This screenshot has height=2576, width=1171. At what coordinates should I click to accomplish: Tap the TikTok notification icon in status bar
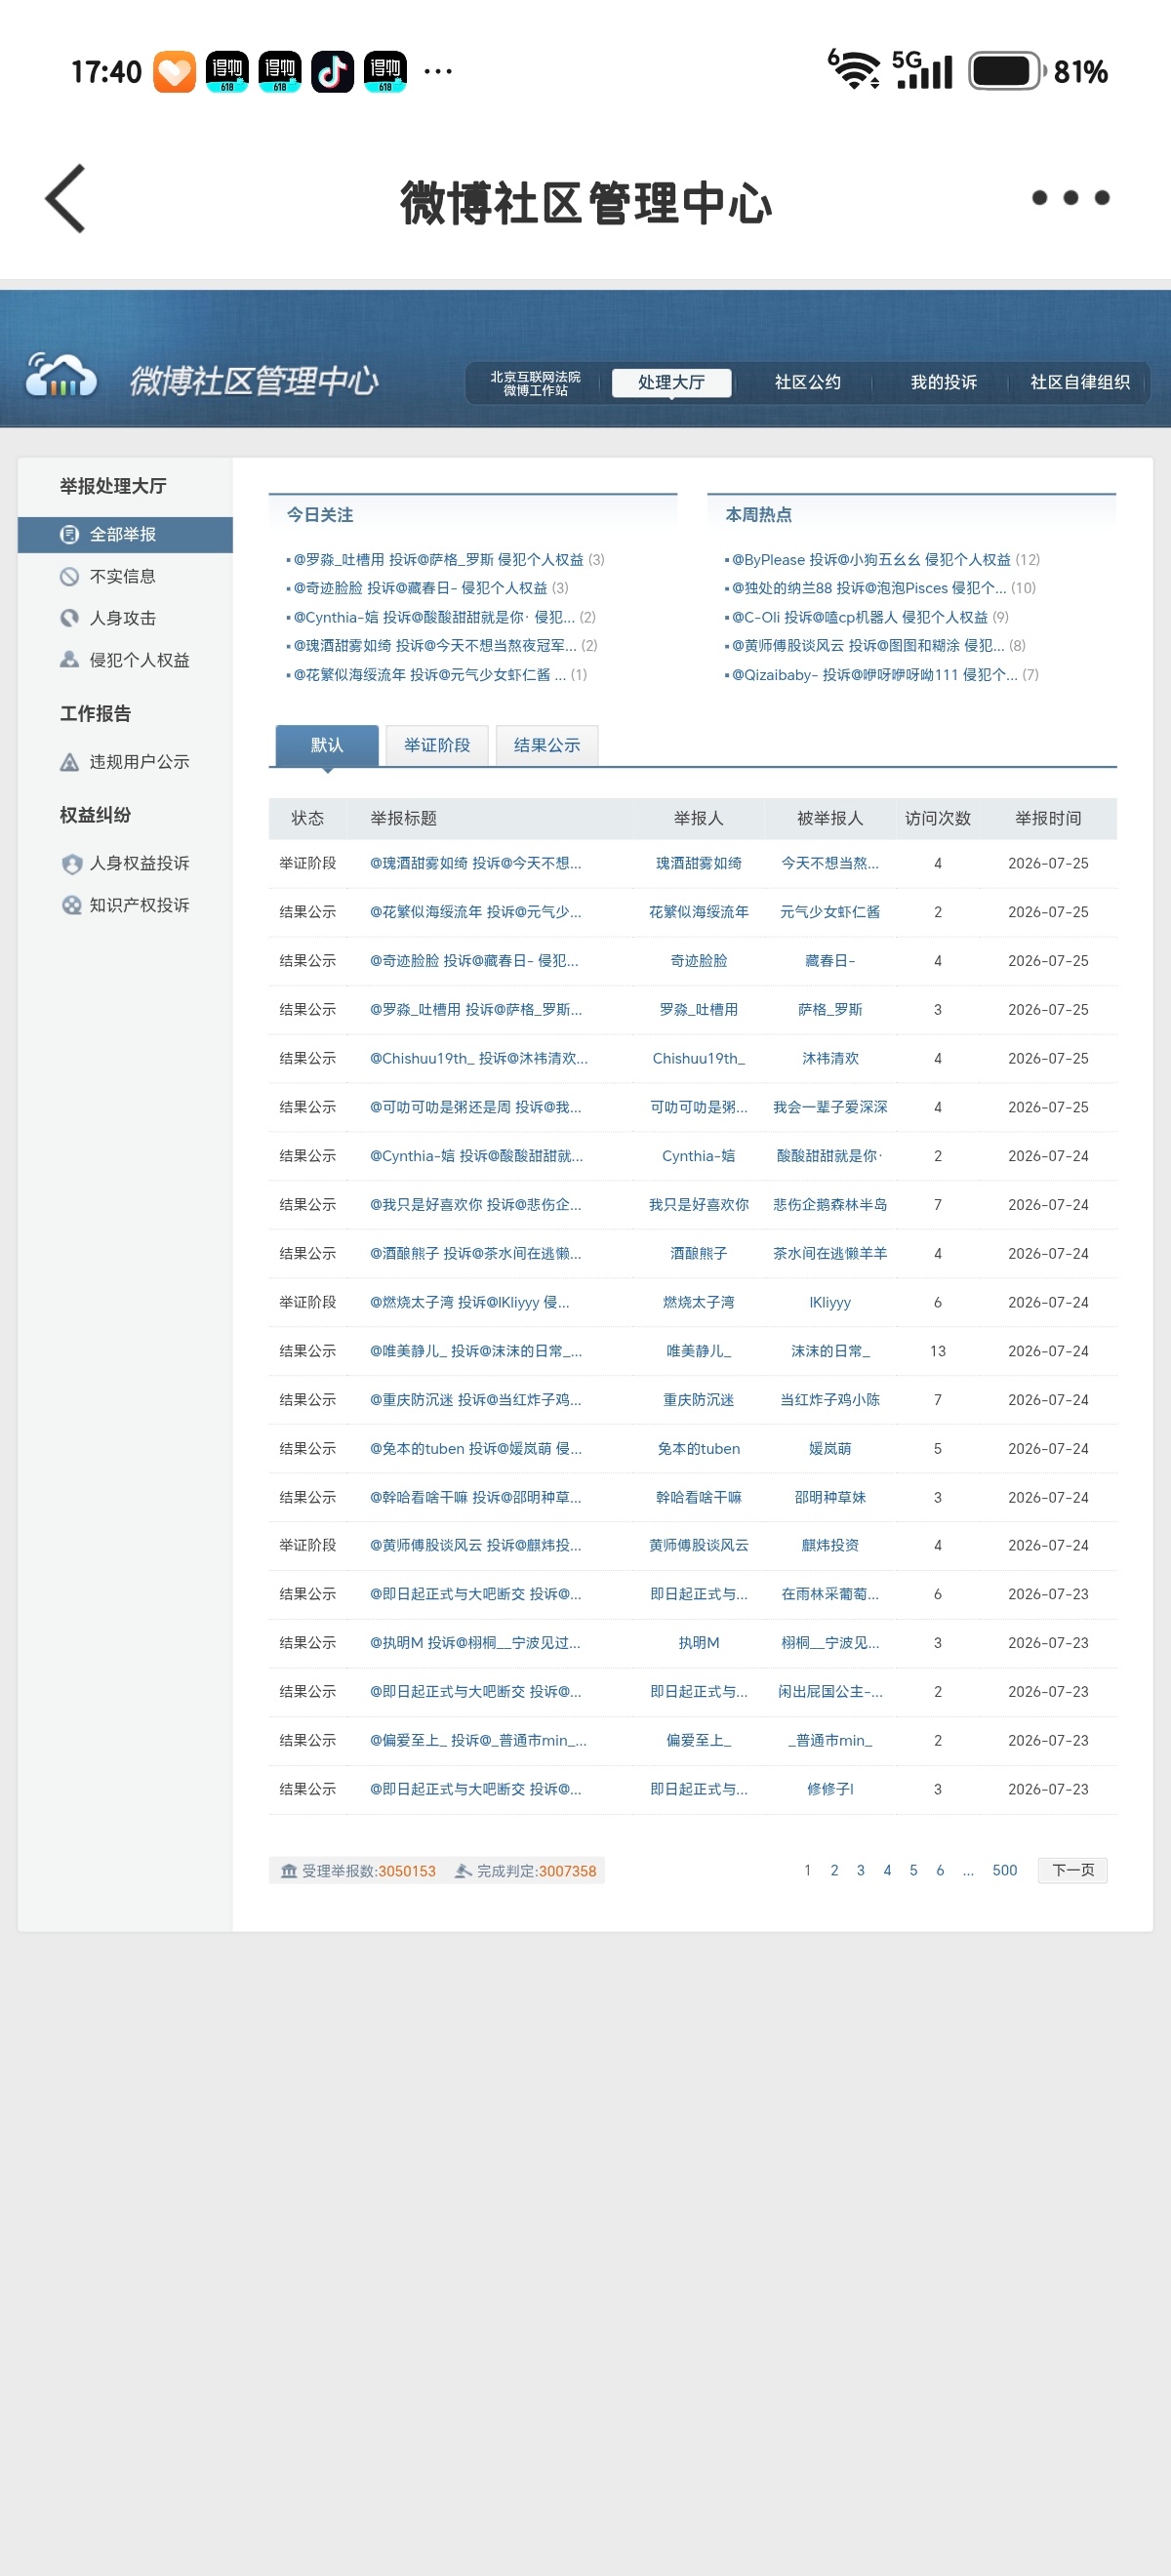point(332,72)
